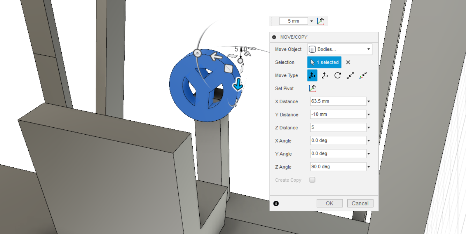Click the Cancel button

(360, 203)
